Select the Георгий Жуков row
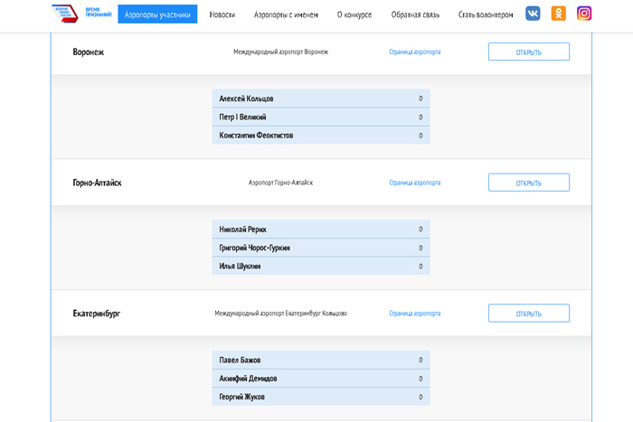This screenshot has height=422, width=633. (321, 397)
